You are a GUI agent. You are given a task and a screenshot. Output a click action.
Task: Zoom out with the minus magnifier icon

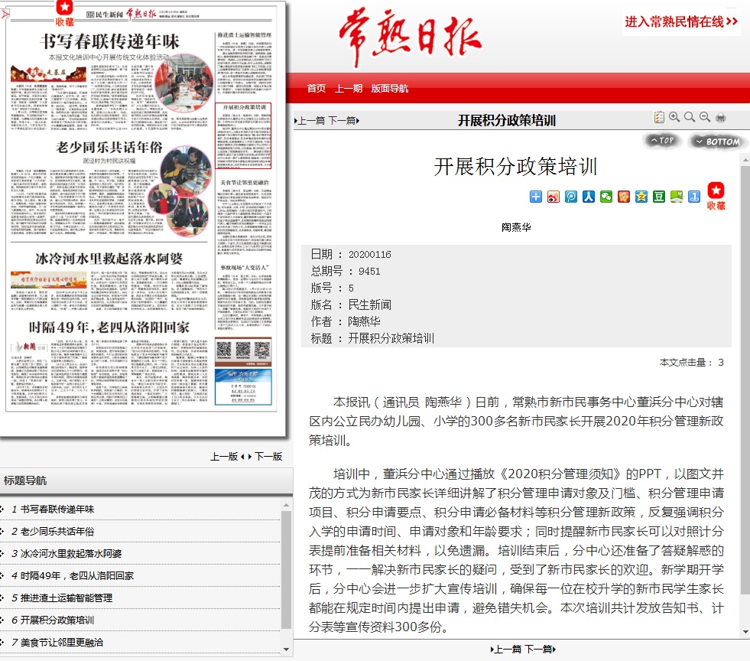click(705, 117)
